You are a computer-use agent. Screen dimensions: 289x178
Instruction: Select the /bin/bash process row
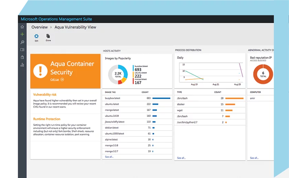[210, 116]
